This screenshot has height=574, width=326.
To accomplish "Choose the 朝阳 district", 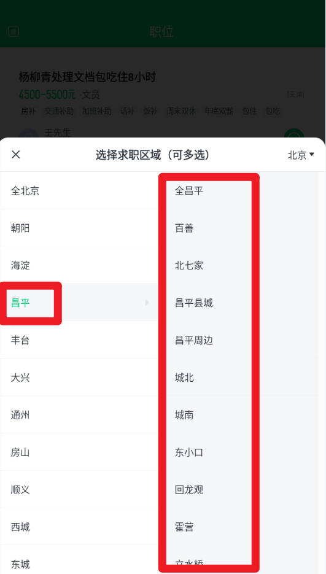I will pos(79,228).
